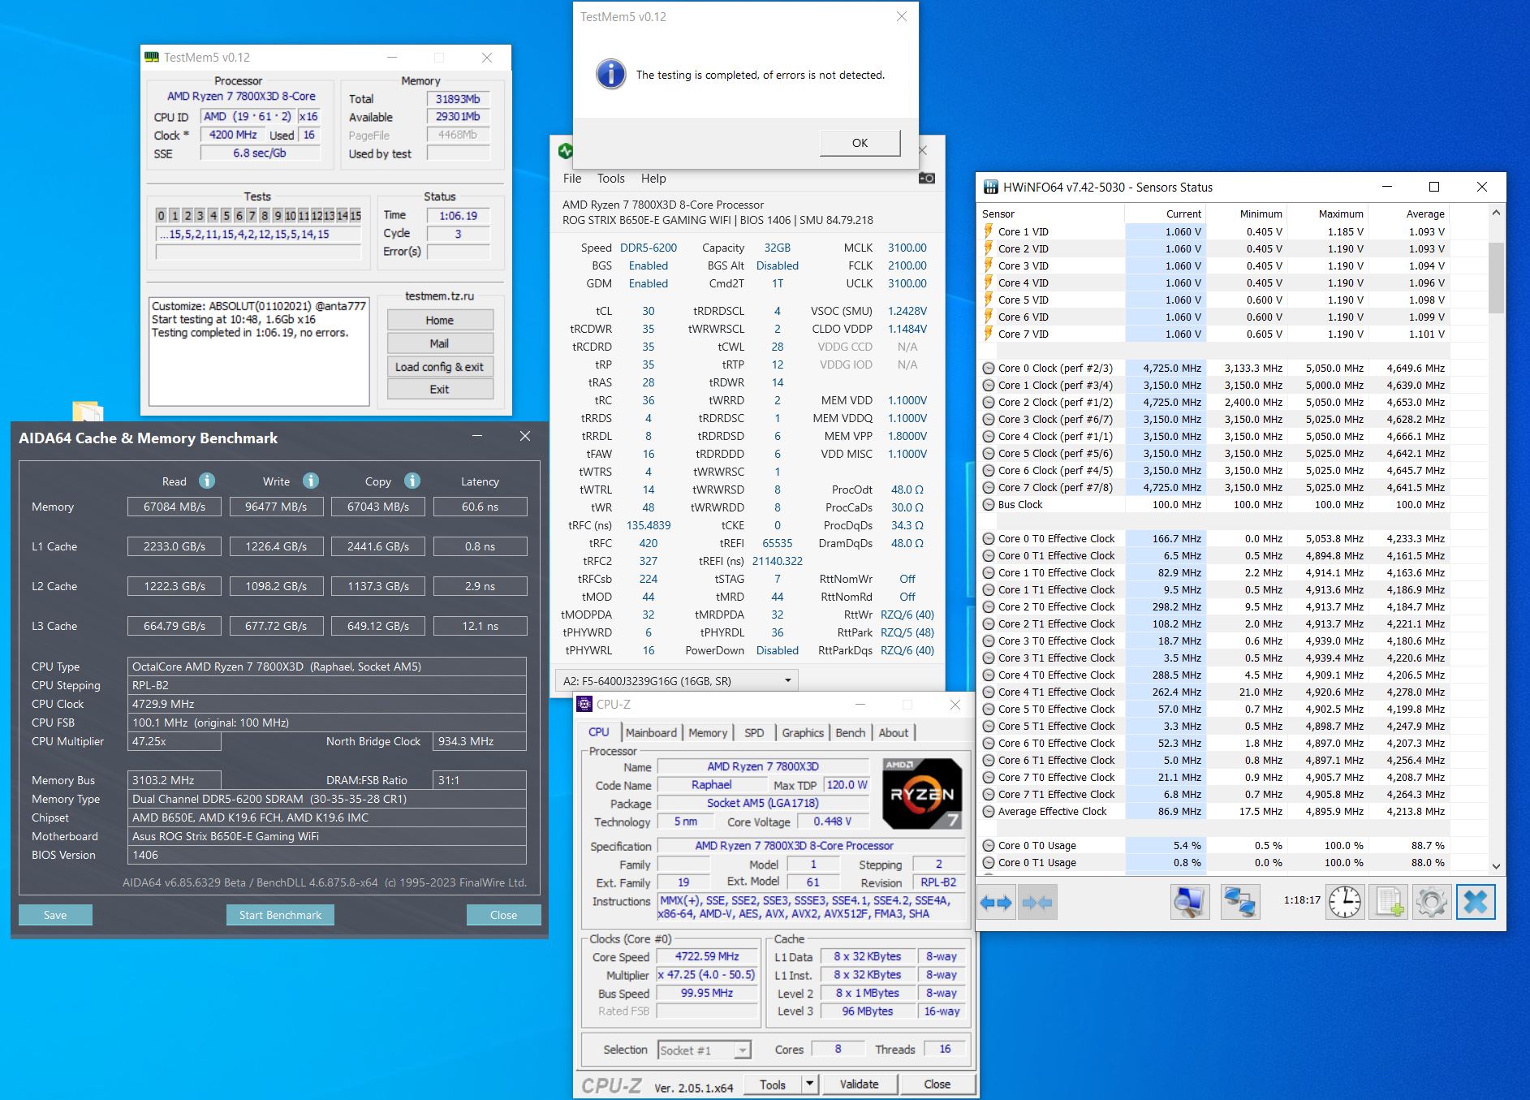The width and height of the screenshot is (1530, 1100).
Task: Open the ZenTimings Help menu
Action: coord(653,179)
